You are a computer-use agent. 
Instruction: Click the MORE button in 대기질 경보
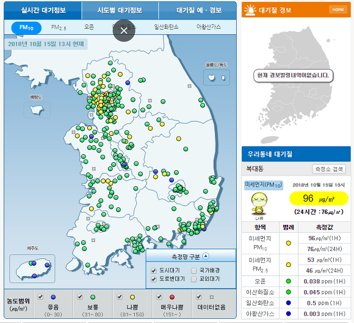(338, 10)
